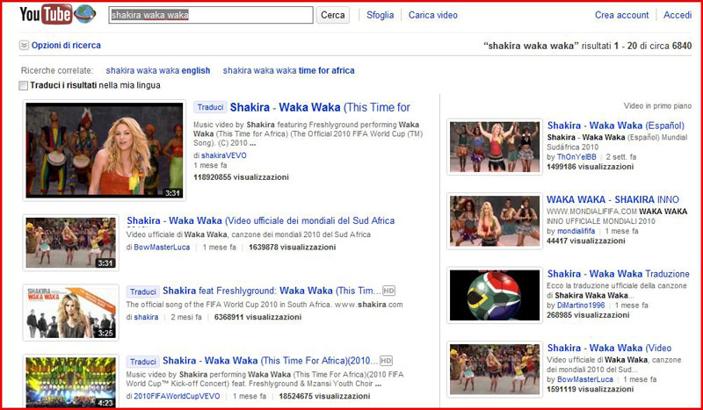The height and width of the screenshot is (410, 703).
Task: Open title Shakira - Waka Waka (This Time for
Action: click(x=320, y=107)
